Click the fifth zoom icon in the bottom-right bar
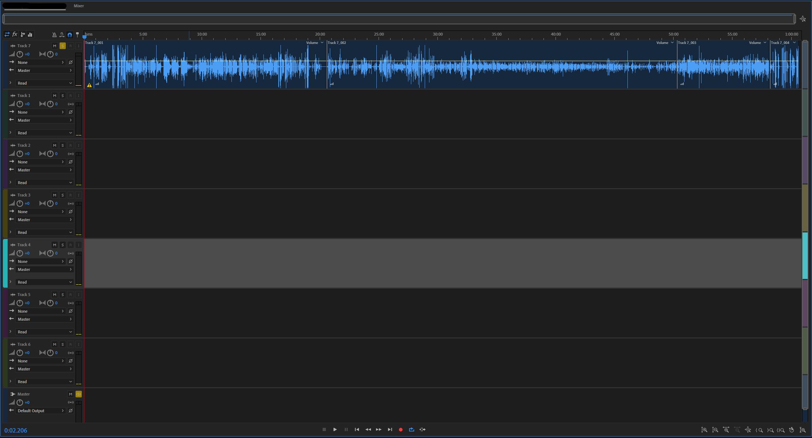This screenshot has width=812, height=438. pyautogui.click(x=748, y=430)
